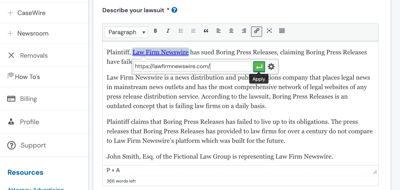This screenshot has height=190, width=400.
Task: Click the Law Firm Newswire hyperlink
Action: (160, 52)
